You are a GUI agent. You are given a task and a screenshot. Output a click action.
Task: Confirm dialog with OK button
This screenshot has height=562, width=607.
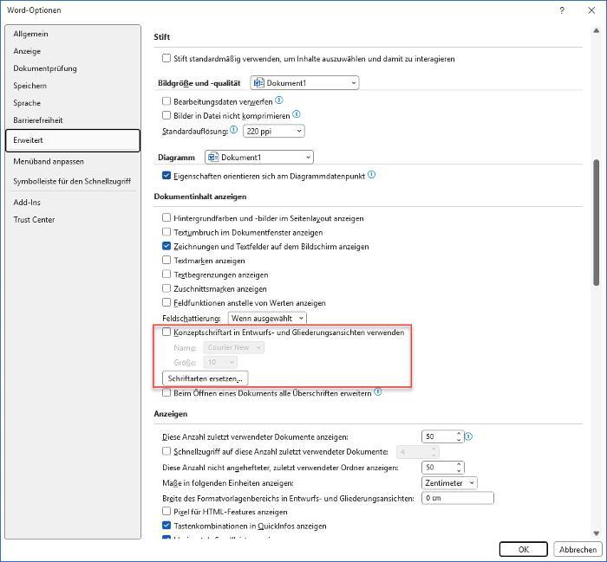(524, 549)
